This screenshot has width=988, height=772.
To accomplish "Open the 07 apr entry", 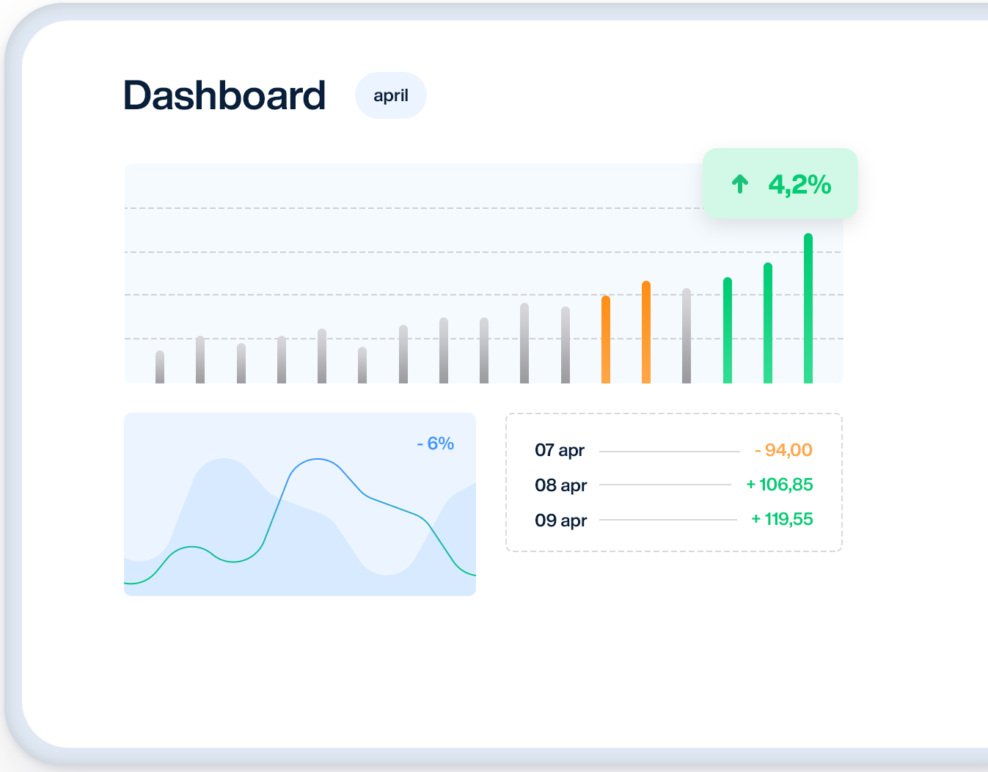I will click(560, 450).
